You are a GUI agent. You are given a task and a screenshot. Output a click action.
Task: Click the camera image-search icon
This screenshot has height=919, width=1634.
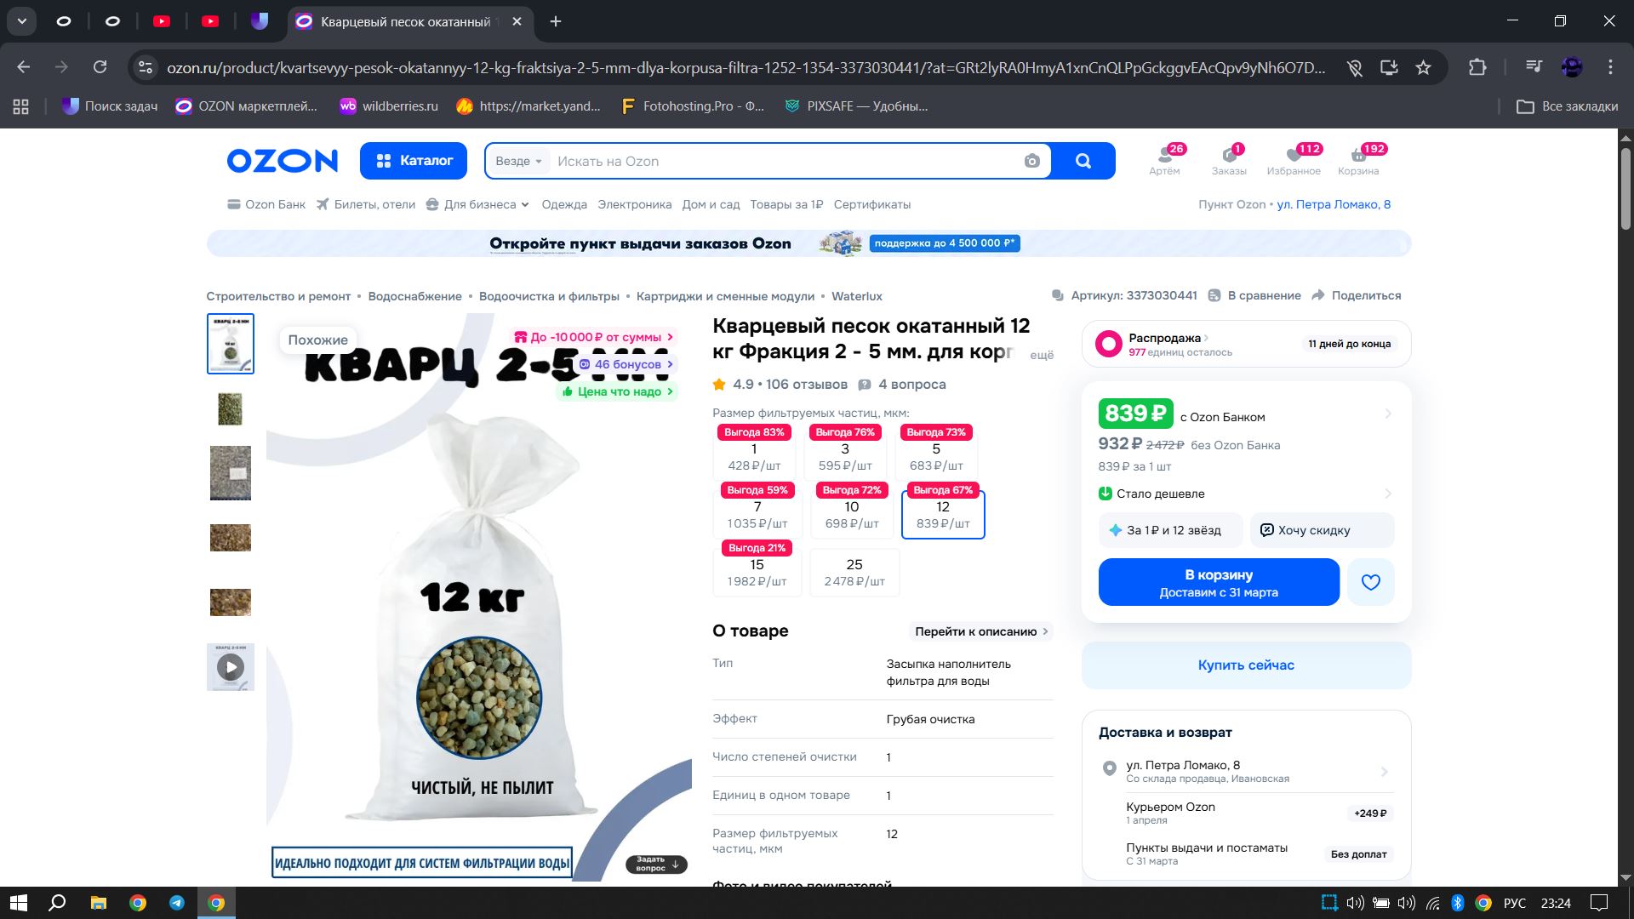coord(1031,161)
